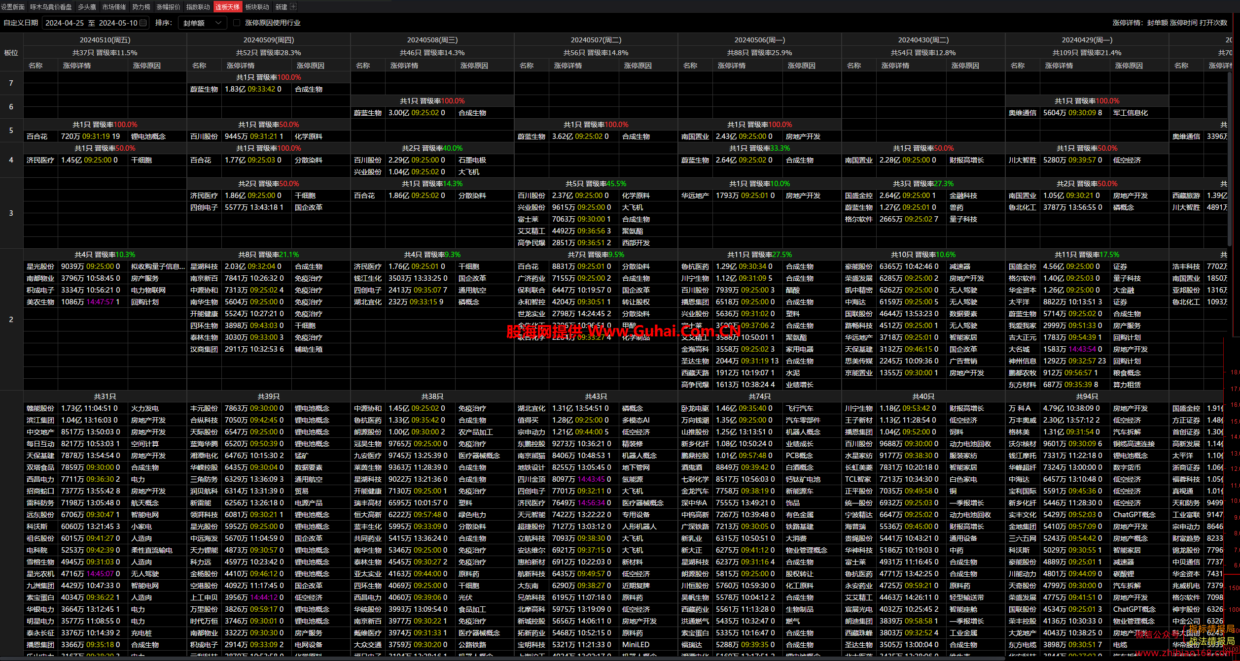Enable 涨停原因使用行业 checkbox
1240x661 pixels.
(x=237, y=23)
